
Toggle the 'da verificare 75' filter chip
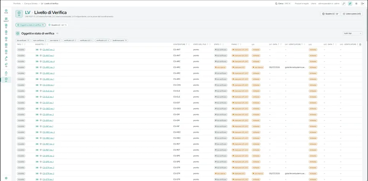tap(23, 40)
